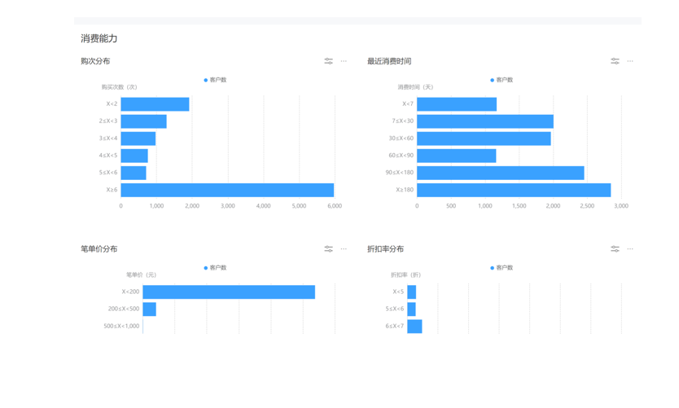Click the 7≤X<30 bar in 最近消费时间

point(484,121)
